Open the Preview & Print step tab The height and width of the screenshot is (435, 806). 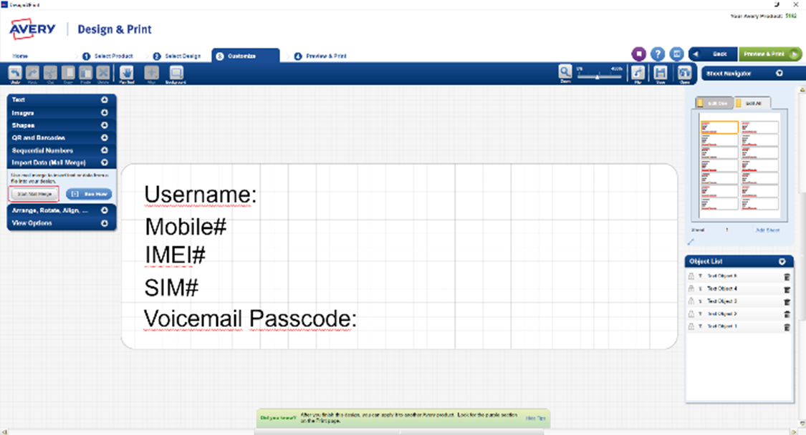(321, 56)
